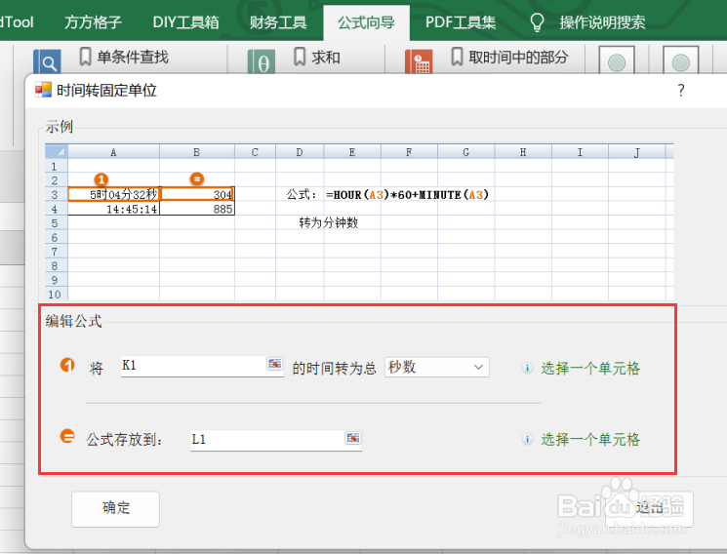
Task: Click the 操作说明搜索 search box
Action: (602, 22)
